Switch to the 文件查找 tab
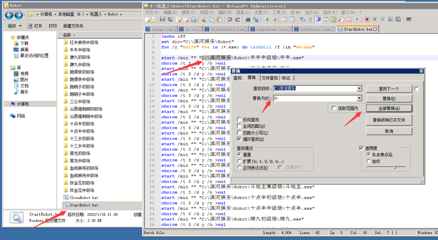This screenshot has height=240, width=438. click(x=270, y=78)
